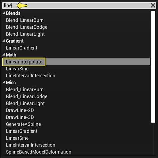Image resolution: width=158 pixels, height=158 pixels.
Task: Clear the search box with the X icon
Action: click(153, 5)
